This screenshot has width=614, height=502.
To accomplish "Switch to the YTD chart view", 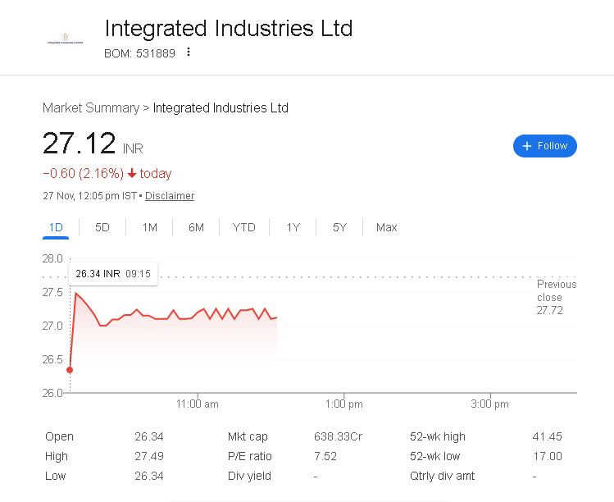I will 243,227.
